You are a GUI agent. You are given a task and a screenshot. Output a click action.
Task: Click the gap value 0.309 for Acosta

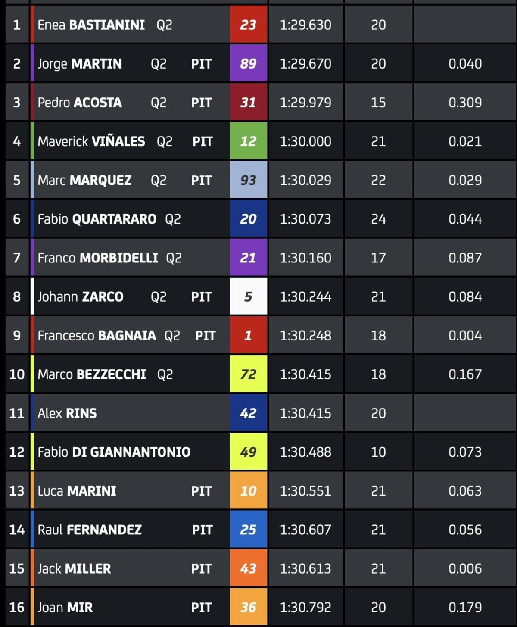point(465,103)
